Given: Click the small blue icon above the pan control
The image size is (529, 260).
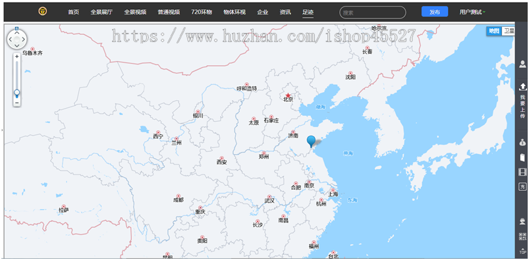Looking at the screenshot, I should [x=17, y=29].
